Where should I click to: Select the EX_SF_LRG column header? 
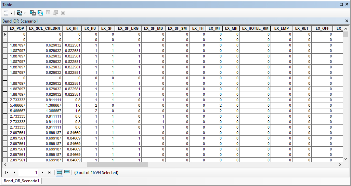(128, 28)
